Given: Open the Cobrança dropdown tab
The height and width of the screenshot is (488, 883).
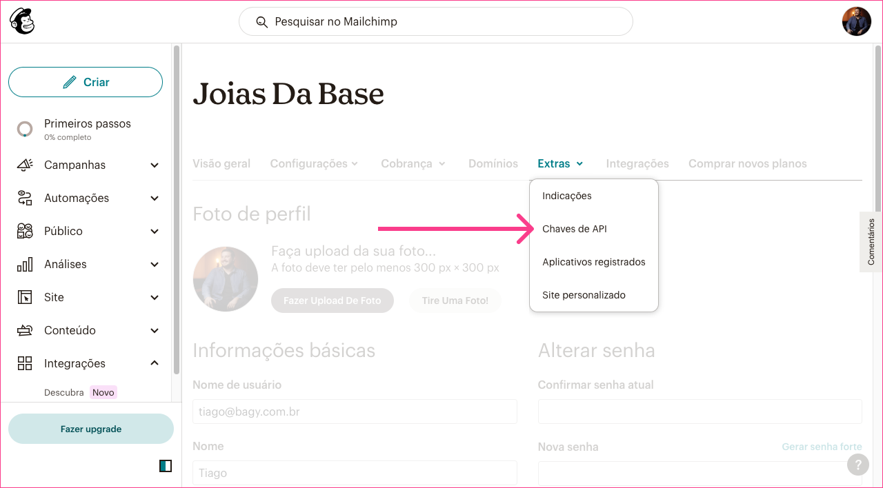Looking at the screenshot, I should (x=413, y=163).
